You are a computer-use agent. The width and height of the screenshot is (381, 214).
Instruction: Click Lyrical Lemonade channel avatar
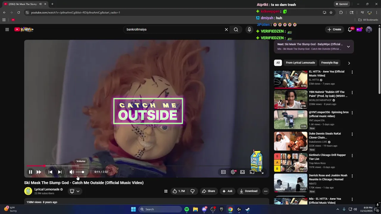point(28,191)
